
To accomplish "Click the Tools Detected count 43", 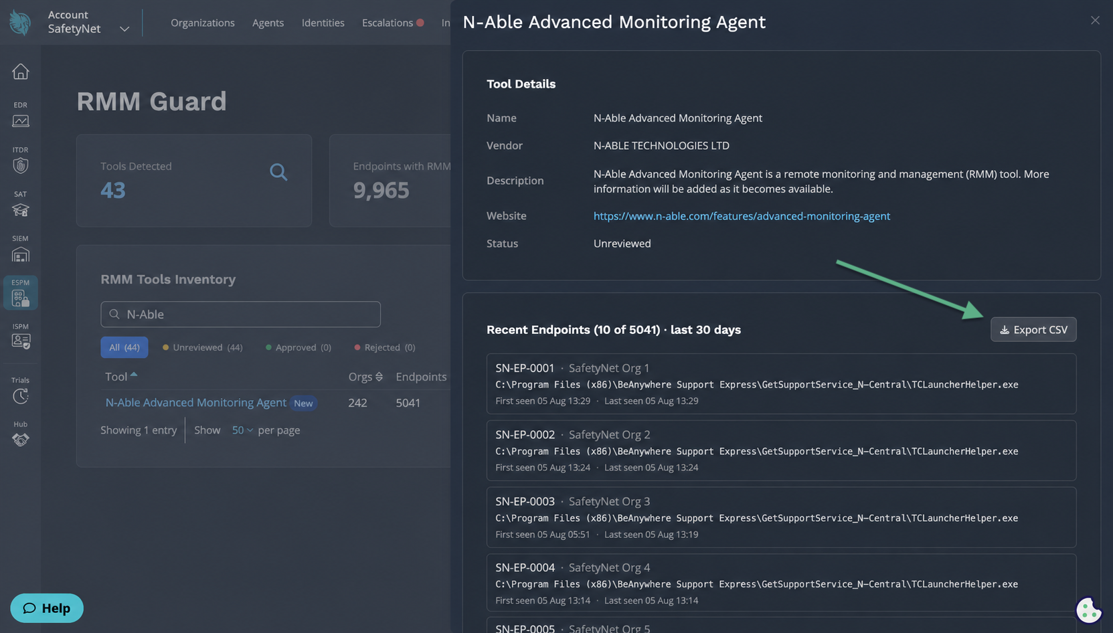I will click(x=113, y=191).
